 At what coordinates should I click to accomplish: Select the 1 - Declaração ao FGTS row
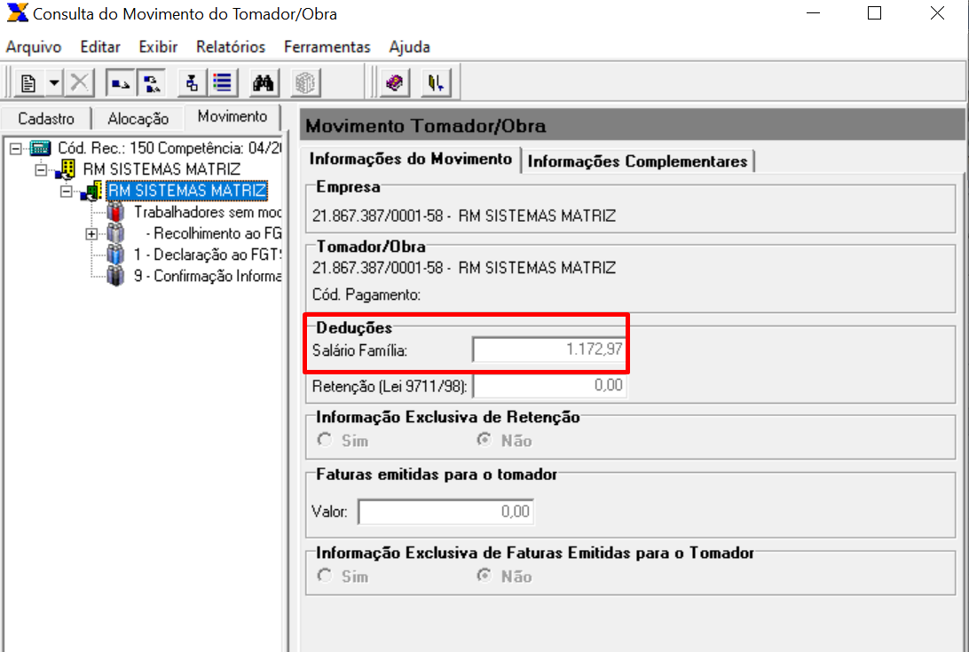coord(207,254)
